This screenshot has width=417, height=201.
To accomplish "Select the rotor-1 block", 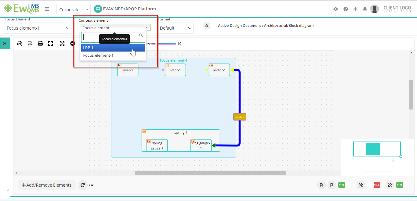I will 175,70.
